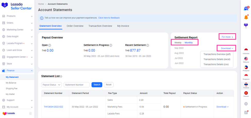
Task: Expand the Marketing Center menu
Action: [x=32, y=30]
